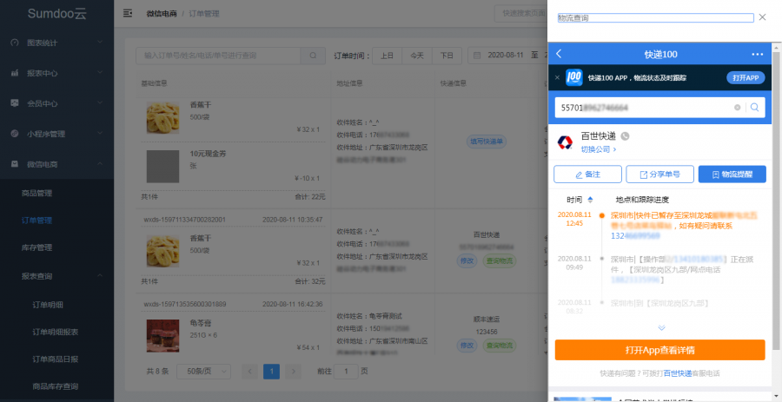Click 会员中心 expand chevron
Image resolution: width=782 pixels, height=402 pixels.
(100, 103)
